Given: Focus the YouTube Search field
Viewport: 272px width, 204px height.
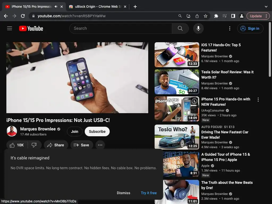Looking at the screenshot, I should pyautogui.click(x=121, y=28).
